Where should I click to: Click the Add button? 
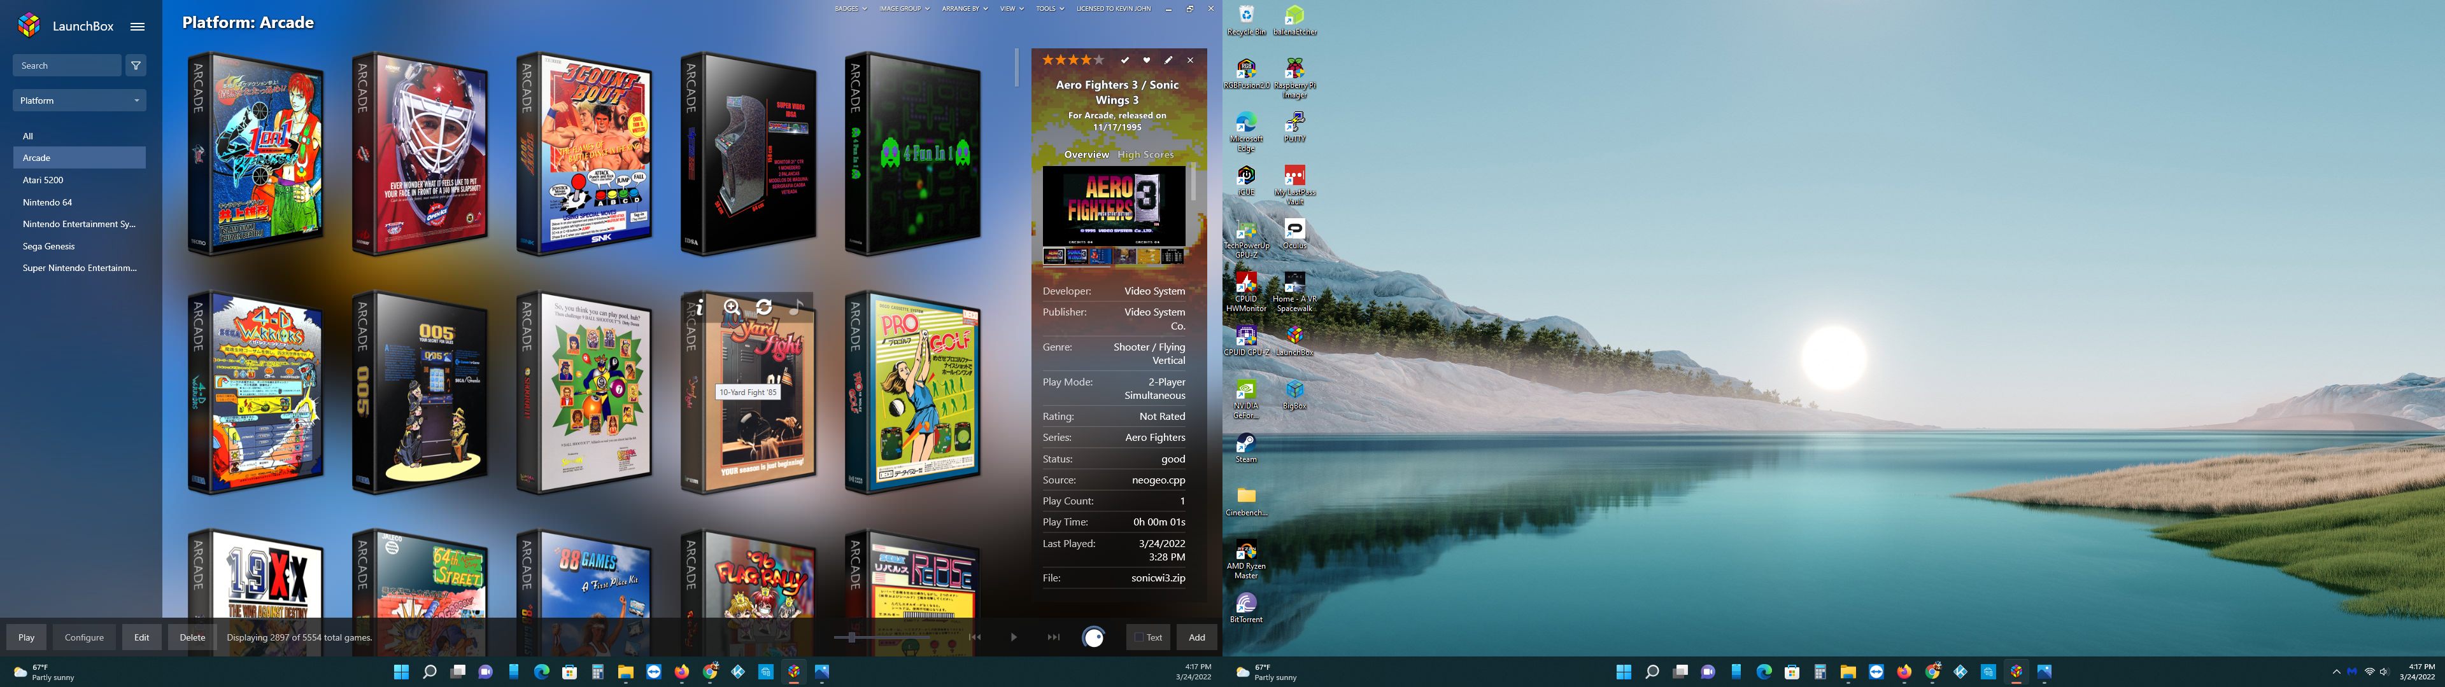[x=1197, y=637]
